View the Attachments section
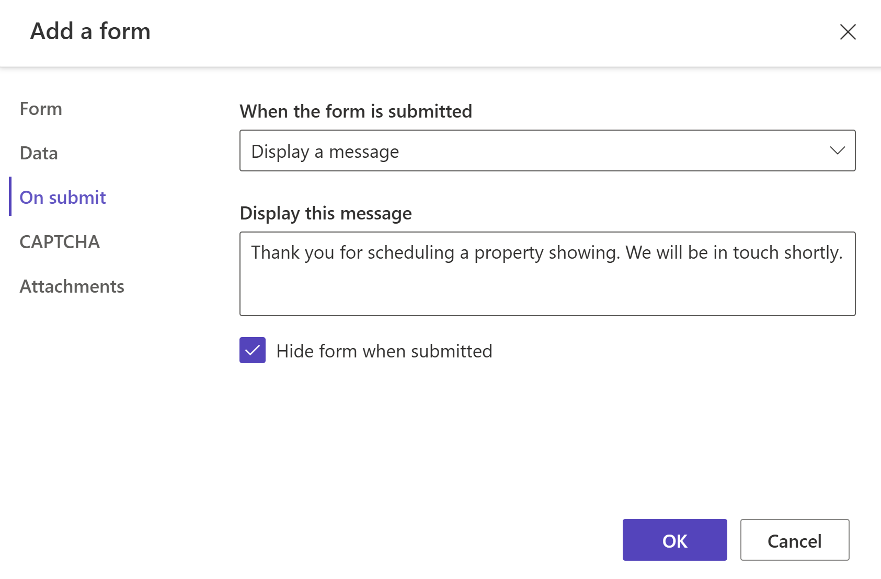Image resolution: width=881 pixels, height=579 pixels. (72, 286)
